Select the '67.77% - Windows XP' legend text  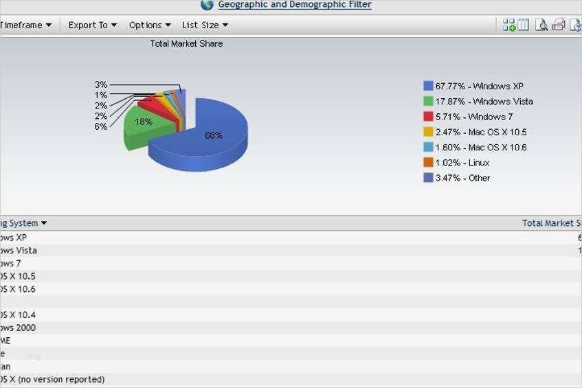[479, 86]
